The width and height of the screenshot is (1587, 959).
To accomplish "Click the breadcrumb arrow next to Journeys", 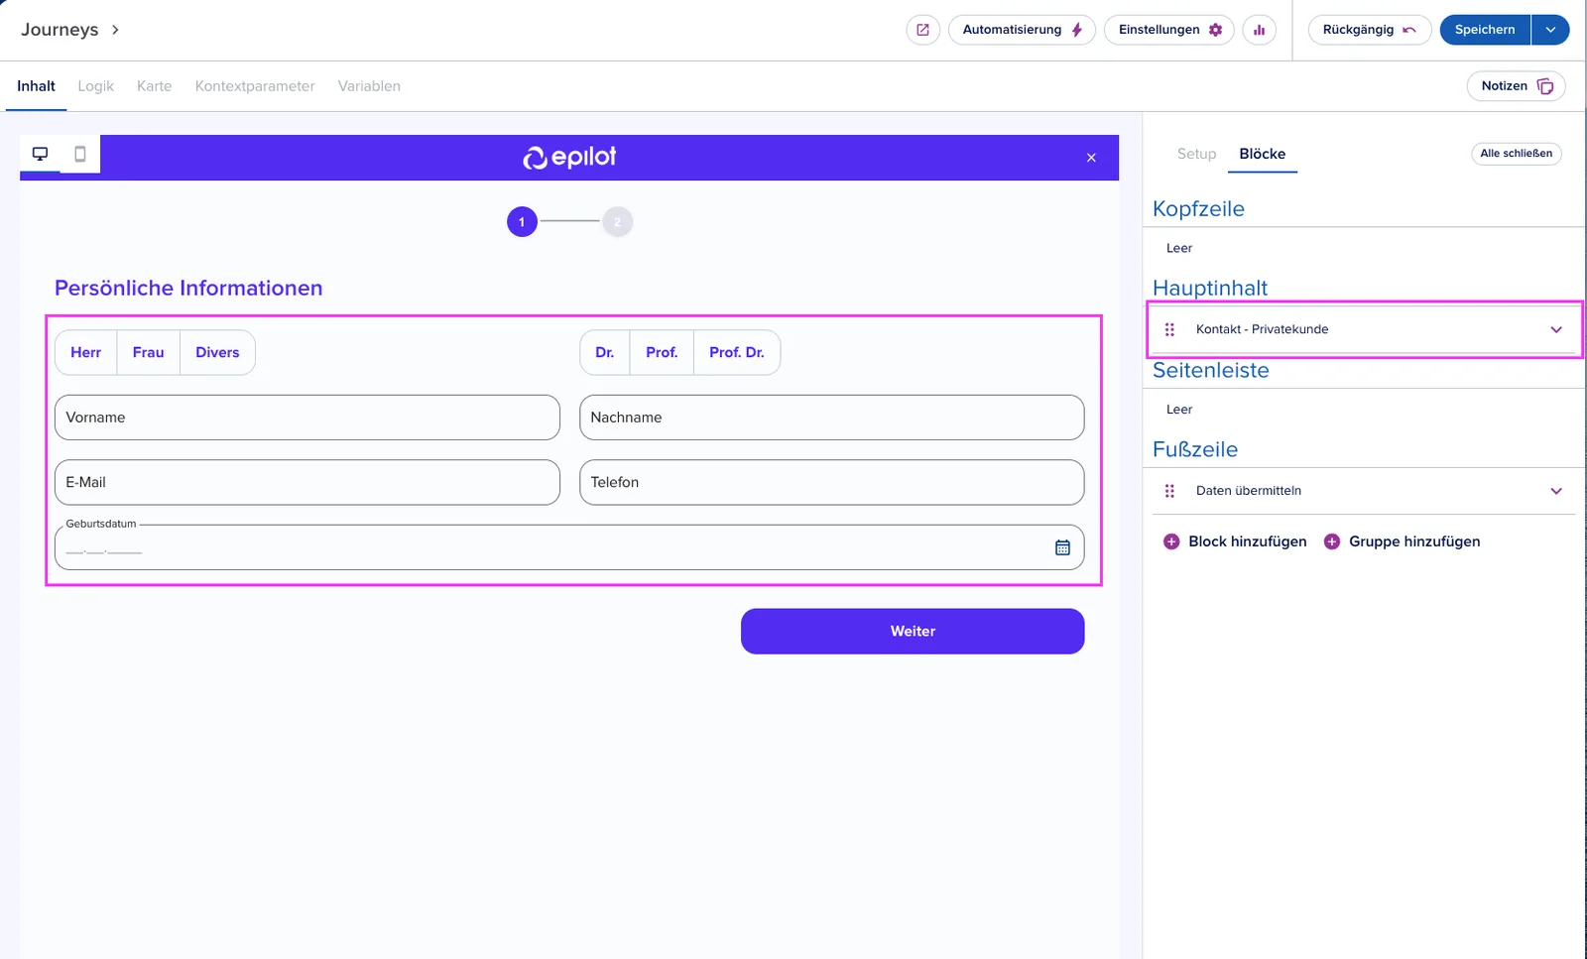I will [115, 30].
